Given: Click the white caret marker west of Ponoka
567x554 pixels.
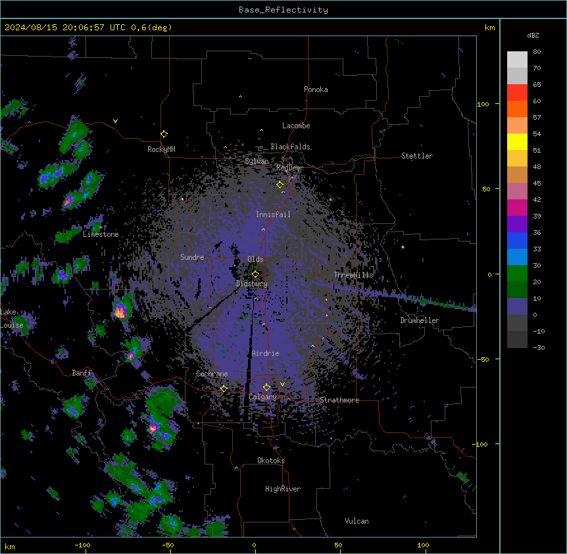Looking at the screenshot, I should (x=240, y=97).
